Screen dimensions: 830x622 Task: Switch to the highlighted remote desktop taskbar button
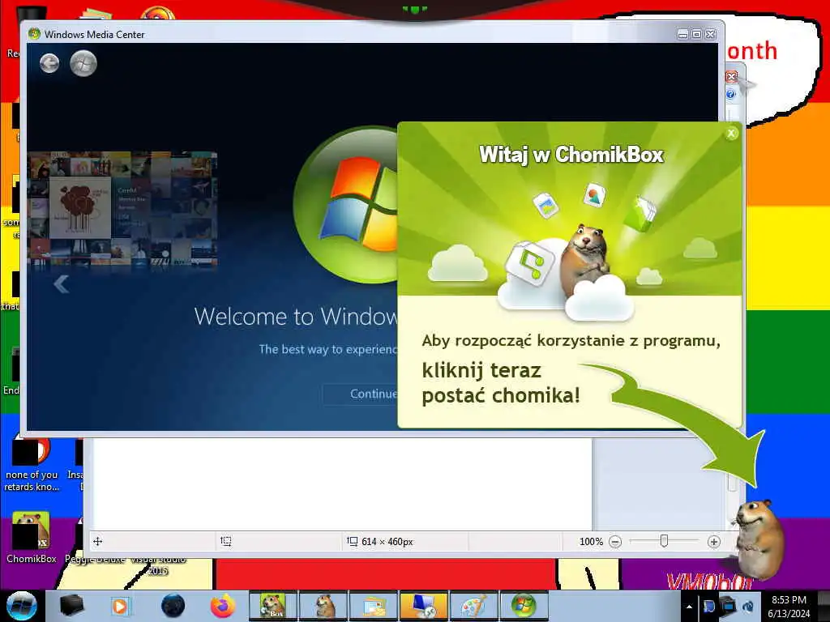pos(424,606)
